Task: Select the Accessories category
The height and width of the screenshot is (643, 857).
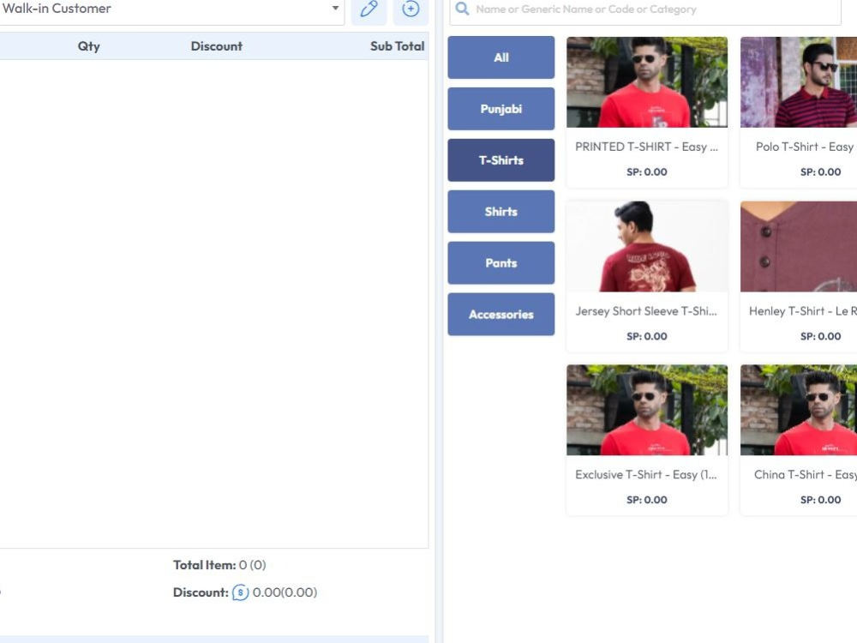Action: 501,315
